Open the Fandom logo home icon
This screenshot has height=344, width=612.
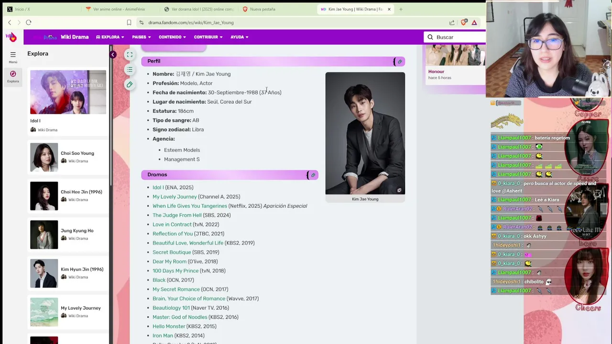click(11, 37)
